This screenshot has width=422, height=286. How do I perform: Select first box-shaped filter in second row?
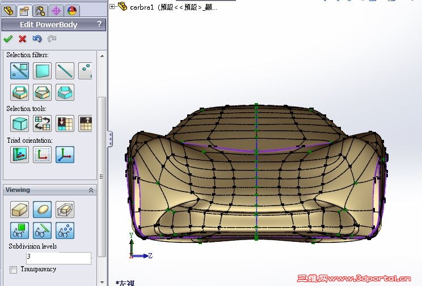coord(20,92)
